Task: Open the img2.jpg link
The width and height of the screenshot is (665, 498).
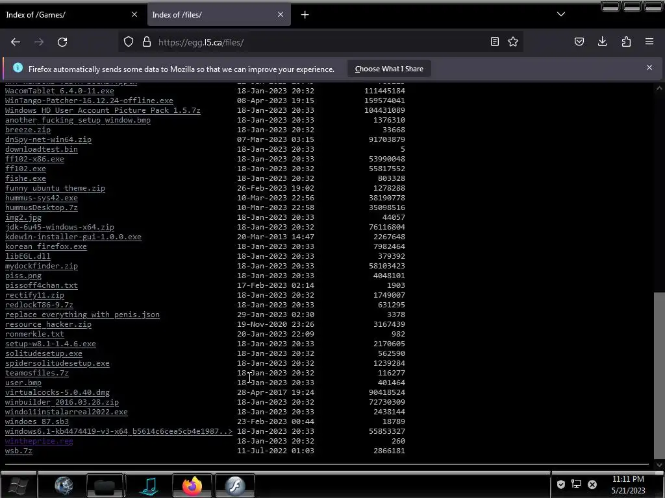Action: [x=23, y=217]
